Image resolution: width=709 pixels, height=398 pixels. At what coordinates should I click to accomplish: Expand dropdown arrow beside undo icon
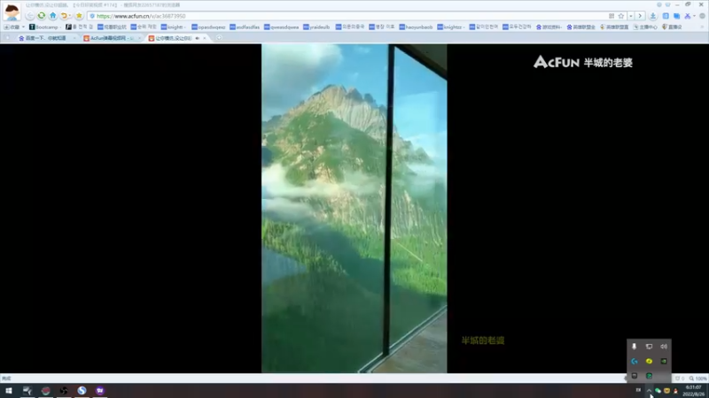point(70,16)
